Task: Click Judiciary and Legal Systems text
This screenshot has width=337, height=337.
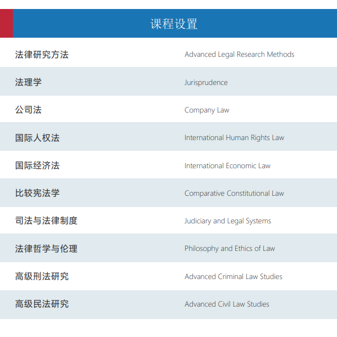Action: (228, 221)
